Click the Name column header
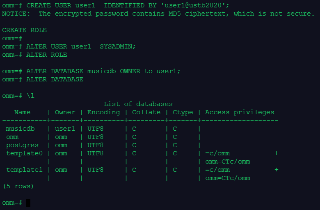Screen dimensions: 320x210 (22, 112)
